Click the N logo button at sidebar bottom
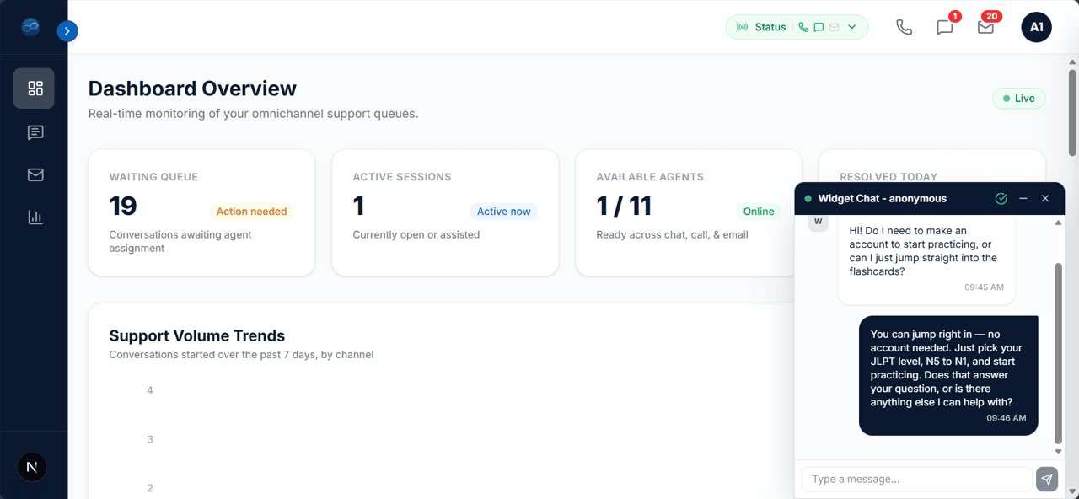The image size is (1079, 499). (x=32, y=466)
